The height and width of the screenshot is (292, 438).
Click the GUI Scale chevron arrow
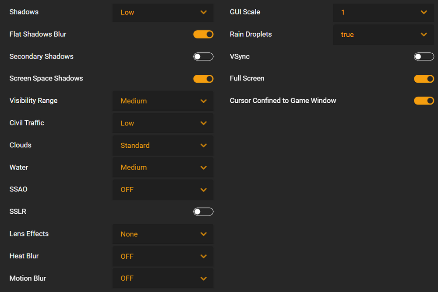tap(424, 13)
